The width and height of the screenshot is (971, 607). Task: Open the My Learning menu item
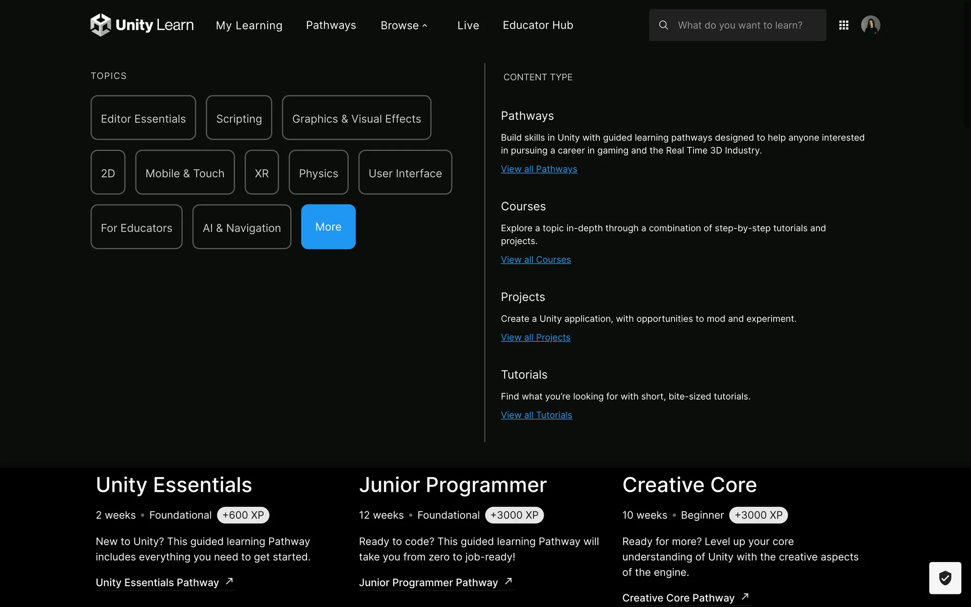pyautogui.click(x=249, y=25)
